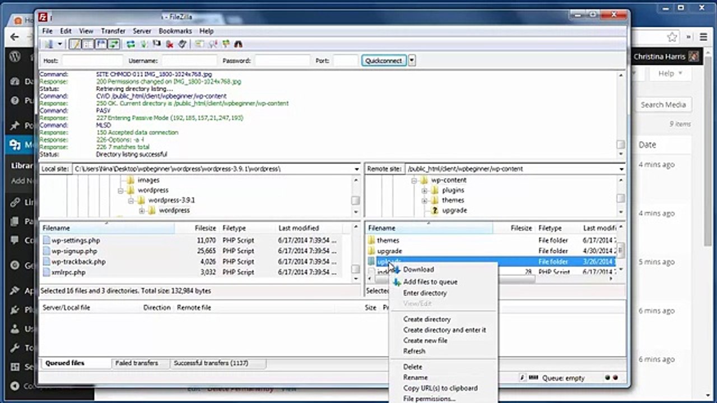Disconnect from the server icon

coord(170,44)
